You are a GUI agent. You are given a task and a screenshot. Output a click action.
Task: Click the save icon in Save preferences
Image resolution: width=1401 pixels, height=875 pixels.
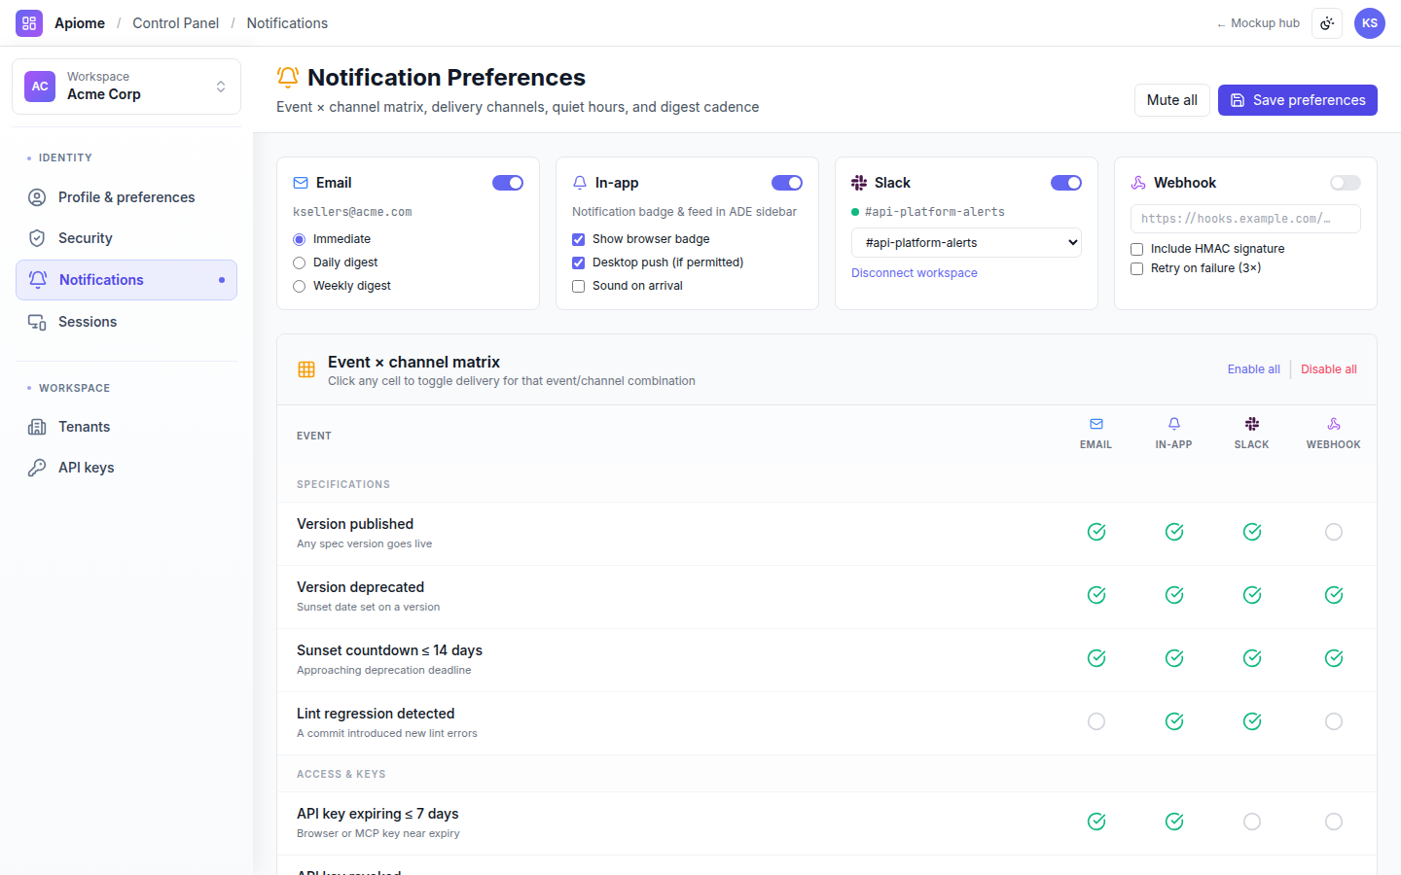1238,100
